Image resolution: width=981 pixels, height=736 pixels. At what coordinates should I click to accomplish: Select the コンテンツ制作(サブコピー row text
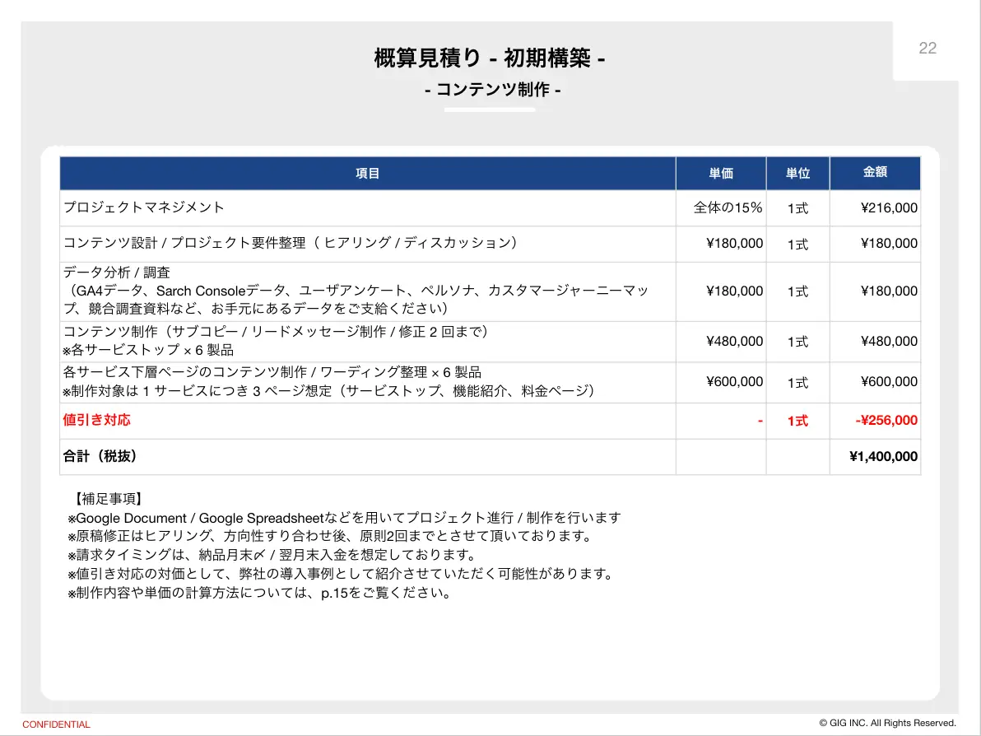pyautogui.click(x=276, y=332)
